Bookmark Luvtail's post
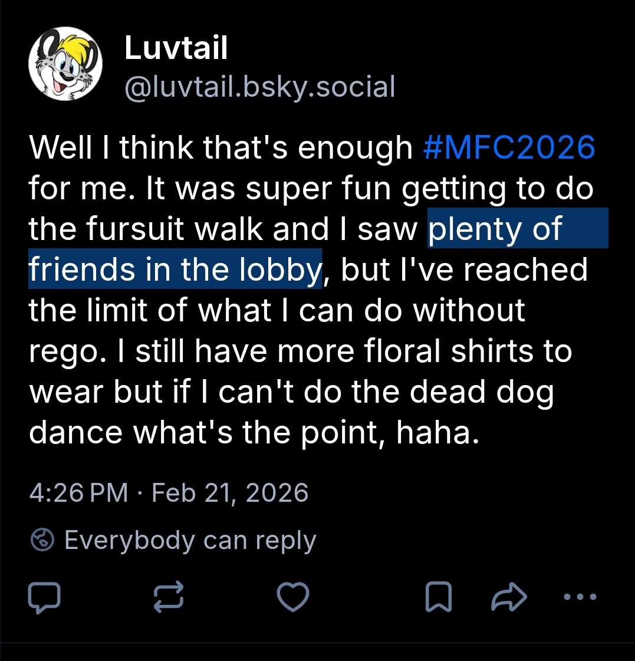Image resolution: width=635 pixels, height=661 pixels. [x=439, y=597]
